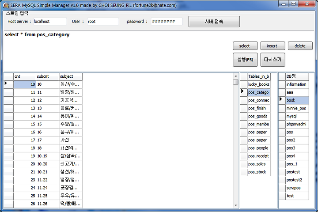
Task: Click the insert query button
Action: (273, 46)
